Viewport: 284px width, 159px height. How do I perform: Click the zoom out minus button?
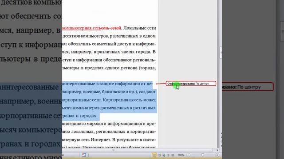pos(188,155)
